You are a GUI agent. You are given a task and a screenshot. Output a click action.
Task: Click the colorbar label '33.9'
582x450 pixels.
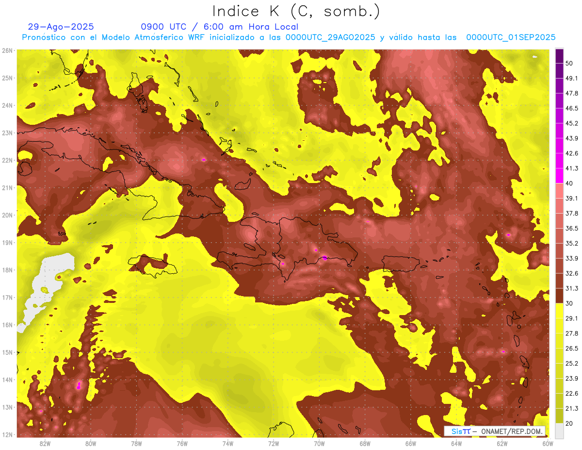(x=571, y=258)
